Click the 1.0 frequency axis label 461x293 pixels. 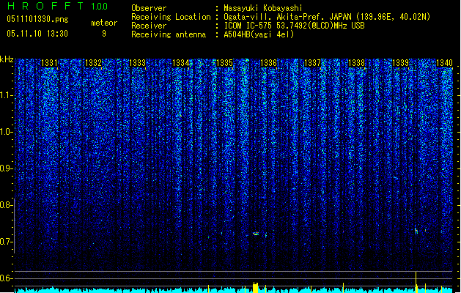7,132
